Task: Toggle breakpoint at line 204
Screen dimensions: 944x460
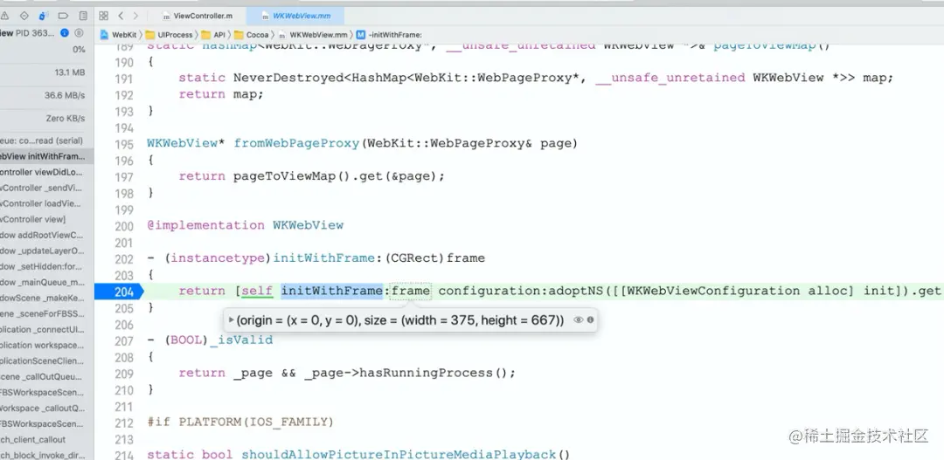Action: 118,292
